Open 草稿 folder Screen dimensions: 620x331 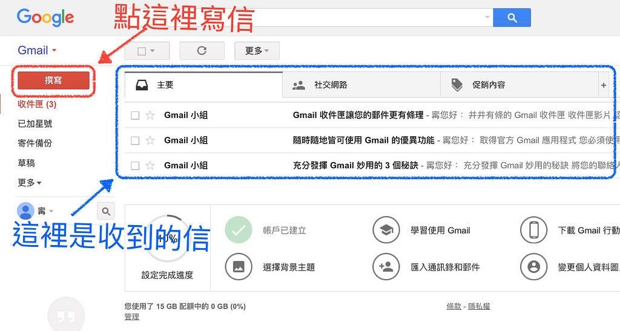tap(26, 163)
